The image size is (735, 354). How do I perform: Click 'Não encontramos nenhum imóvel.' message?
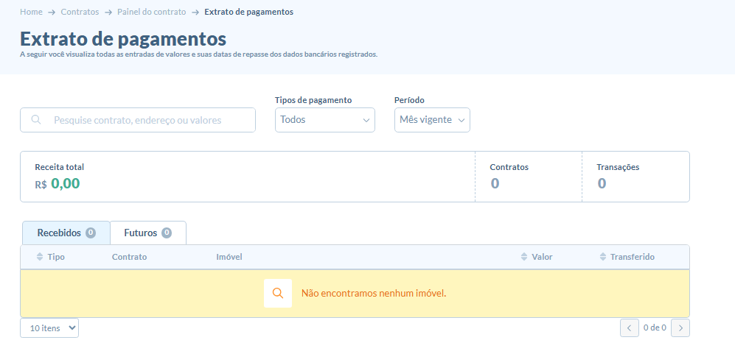pos(374,294)
